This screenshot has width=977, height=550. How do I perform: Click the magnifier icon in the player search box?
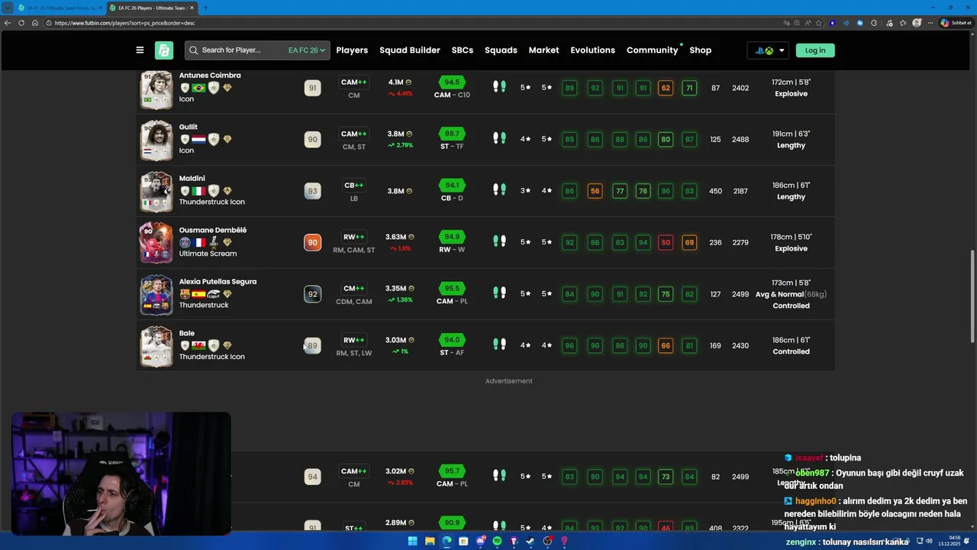(x=194, y=50)
